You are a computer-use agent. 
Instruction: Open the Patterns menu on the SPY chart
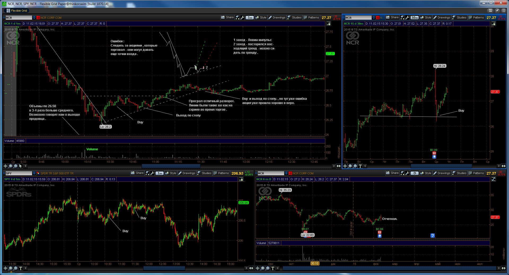coord(221,173)
